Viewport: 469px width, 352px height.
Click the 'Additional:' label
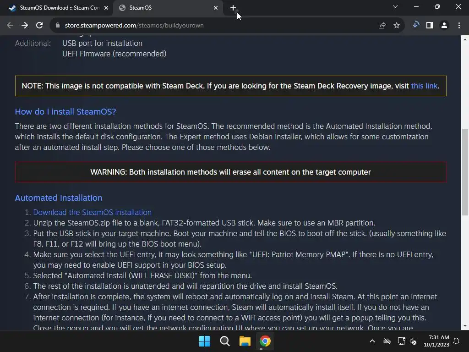tap(33, 44)
